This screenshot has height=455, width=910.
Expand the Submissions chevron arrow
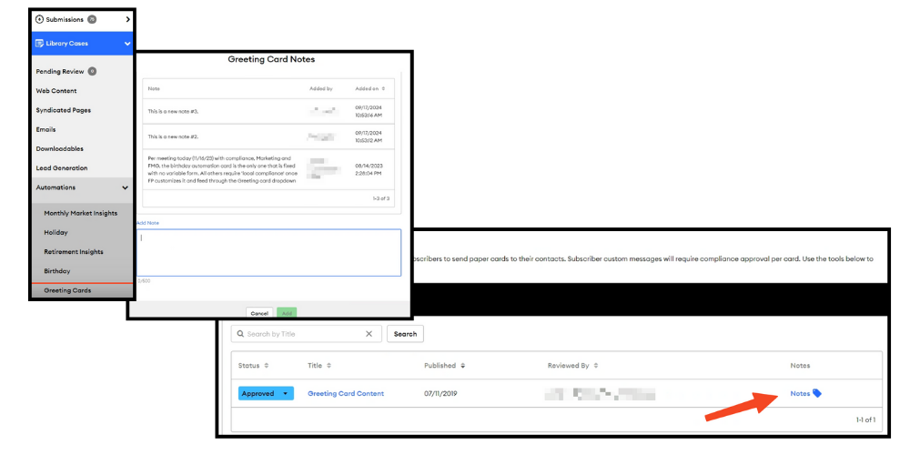pyautogui.click(x=126, y=19)
